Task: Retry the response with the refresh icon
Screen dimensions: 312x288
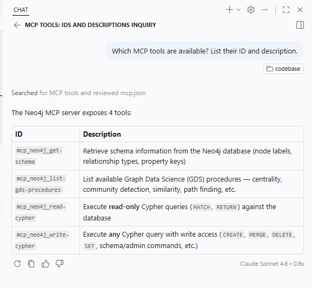Action: [x=17, y=264]
